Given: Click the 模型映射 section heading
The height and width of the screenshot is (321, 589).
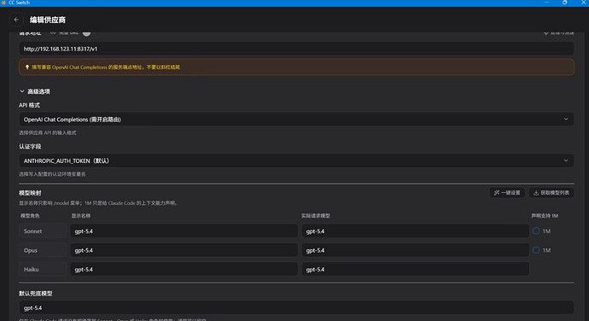Looking at the screenshot, I should pyautogui.click(x=30, y=193).
